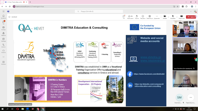
Task: Toggle the muted microphone
Action: point(173,17)
